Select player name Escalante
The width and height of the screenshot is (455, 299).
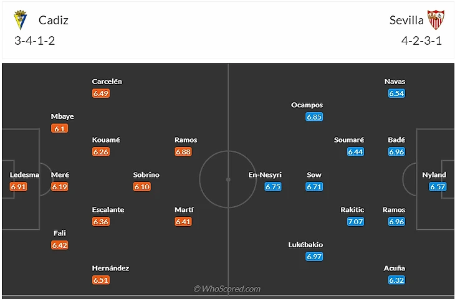point(108,210)
